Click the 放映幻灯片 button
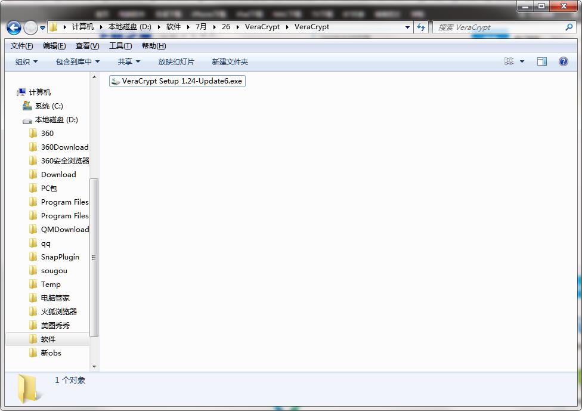The height and width of the screenshot is (411, 582). (x=176, y=61)
